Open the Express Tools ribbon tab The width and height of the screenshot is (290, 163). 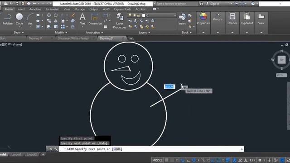[122, 9]
